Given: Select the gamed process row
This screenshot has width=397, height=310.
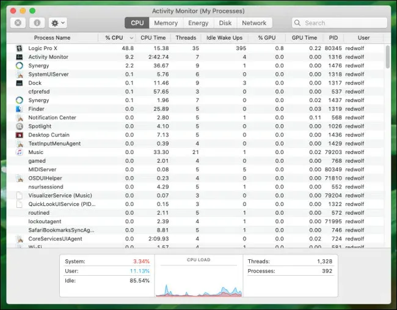Looking at the screenshot, I should click(195, 161).
